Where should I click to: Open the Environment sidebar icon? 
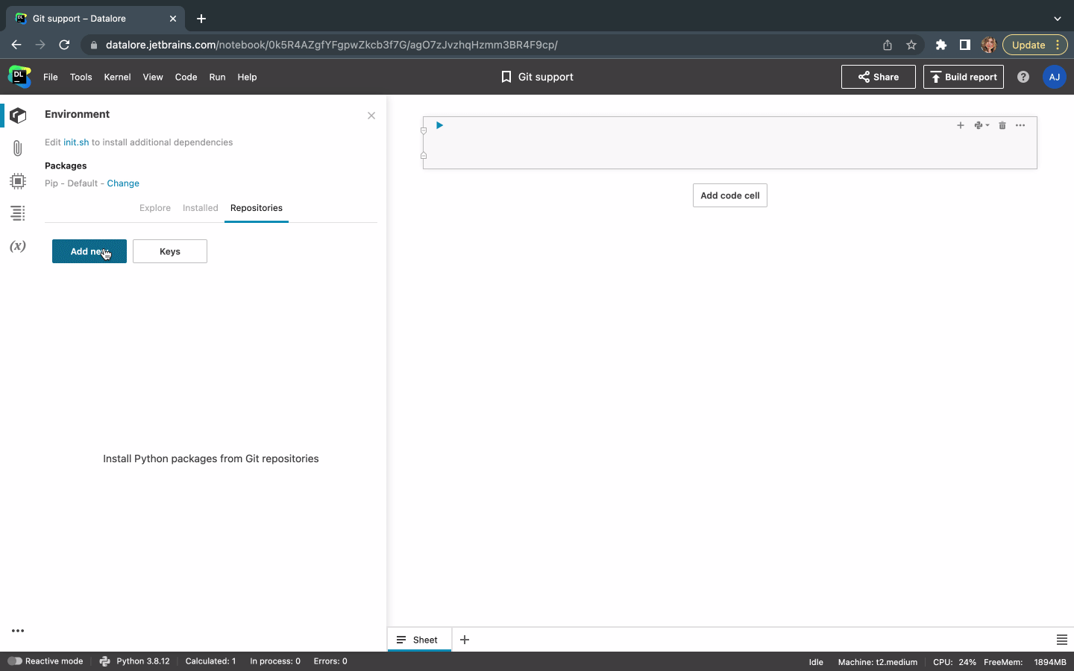(x=18, y=116)
